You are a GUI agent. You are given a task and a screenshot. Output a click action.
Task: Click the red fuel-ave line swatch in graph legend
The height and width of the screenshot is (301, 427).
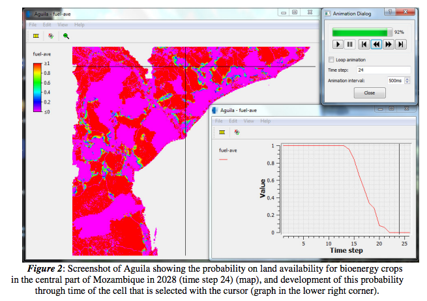pyautogui.click(x=223, y=159)
